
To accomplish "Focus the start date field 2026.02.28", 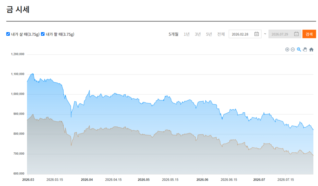I will [x=245, y=34].
